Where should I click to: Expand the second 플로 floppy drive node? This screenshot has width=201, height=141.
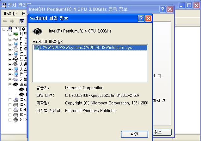(x=10, y=105)
